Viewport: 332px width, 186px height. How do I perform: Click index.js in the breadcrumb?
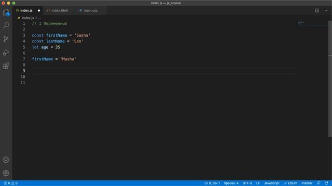(27, 18)
